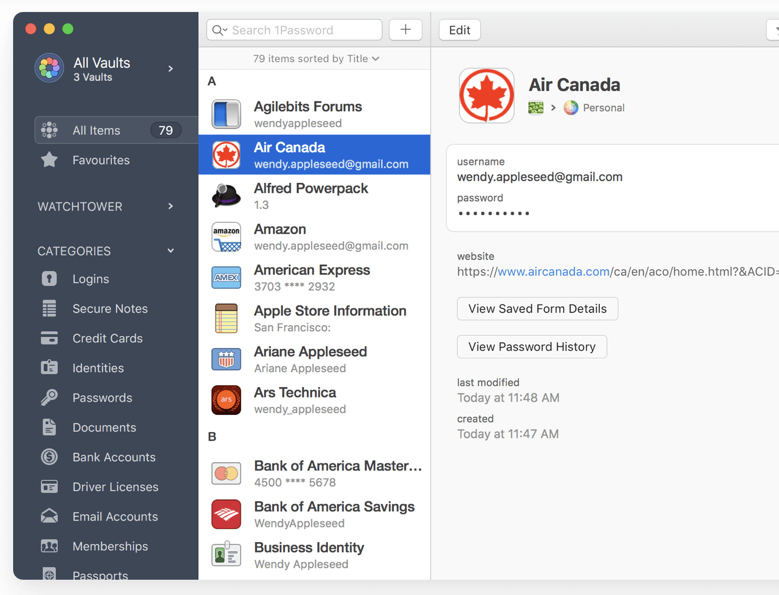
Task: Click the Apple Store Information note icon
Action: pos(226,318)
